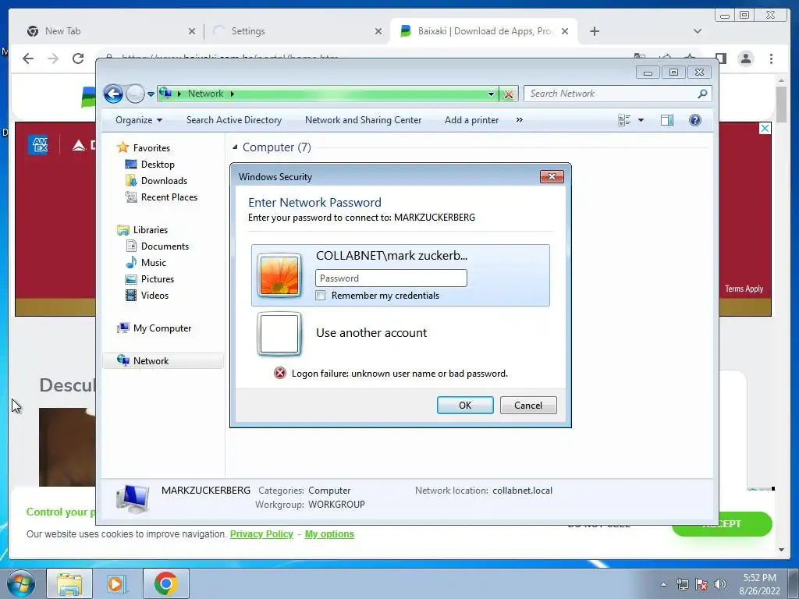The image size is (799, 599).
Task: Click Search Active Directory
Action: (x=234, y=120)
